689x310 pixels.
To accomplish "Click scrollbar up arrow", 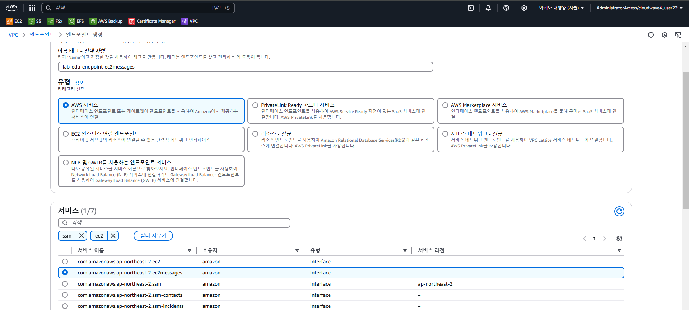I will 685,46.
